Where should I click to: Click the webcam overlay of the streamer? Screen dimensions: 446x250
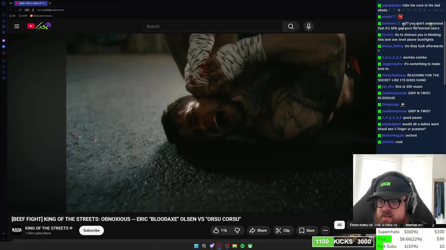[399, 189]
